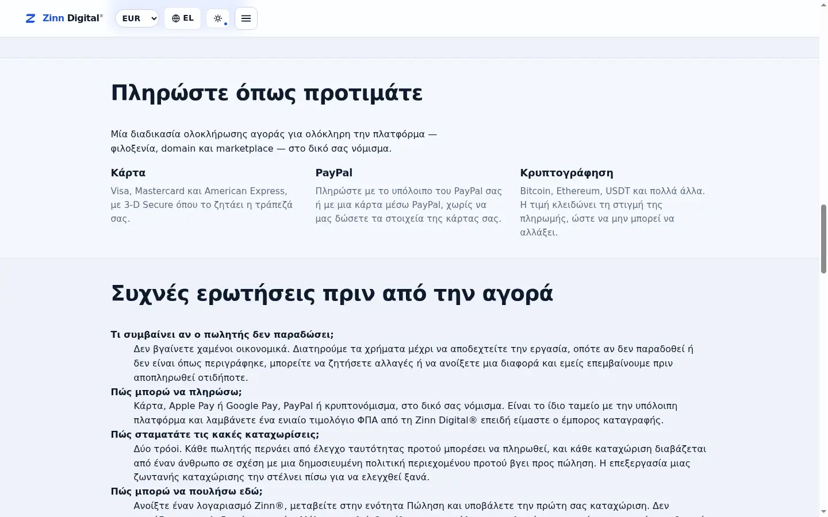The height and width of the screenshot is (517, 828).
Task: Click the answer starting "Κάρτα, Apple Pay ή Google Pay"
Action: (x=406, y=413)
